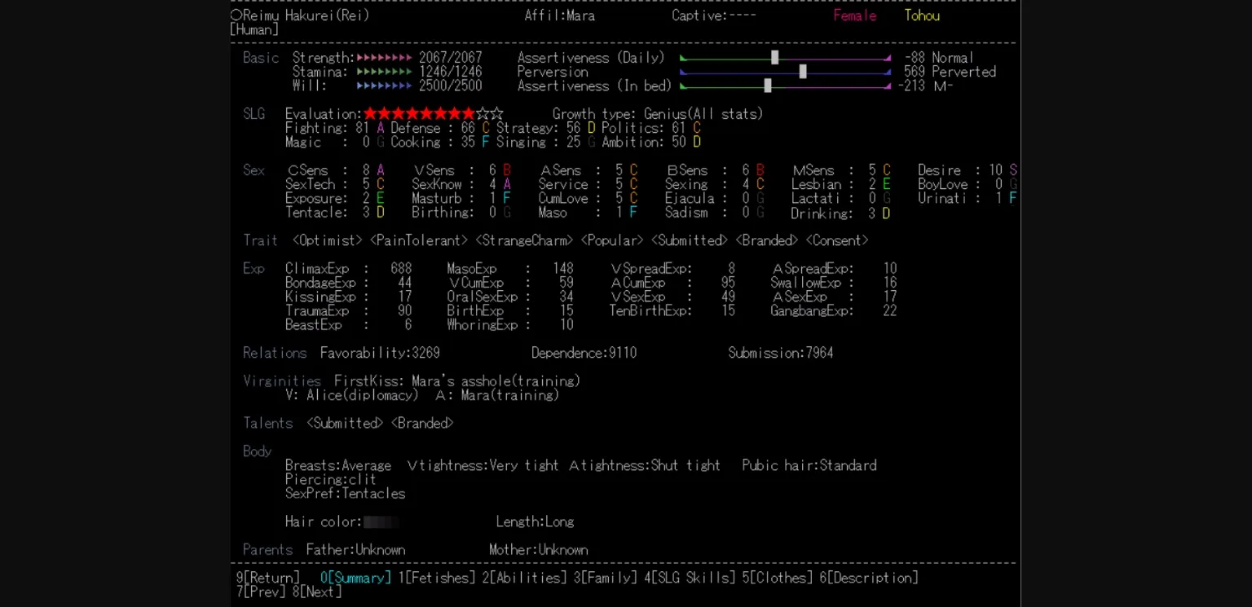
Task: Select the Popular trait tag
Action: coord(612,241)
